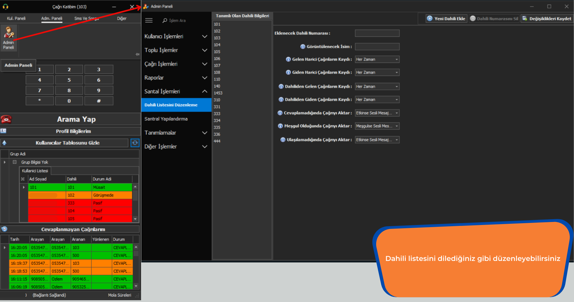Switch to the Kul. Paneli tab
574x302 pixels.
tap(16, 18)
